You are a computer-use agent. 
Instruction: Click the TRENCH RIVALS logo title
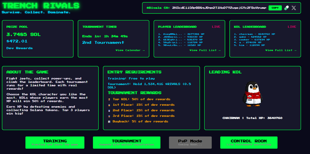(41, 5)
